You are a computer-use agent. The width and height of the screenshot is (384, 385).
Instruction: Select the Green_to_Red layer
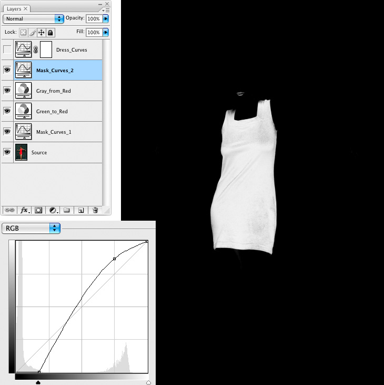(x=63, y=111)
